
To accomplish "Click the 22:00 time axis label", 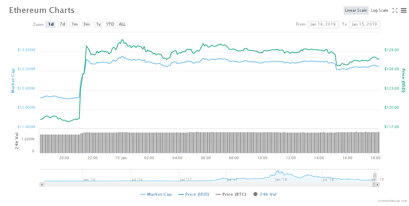I will 92,158.
